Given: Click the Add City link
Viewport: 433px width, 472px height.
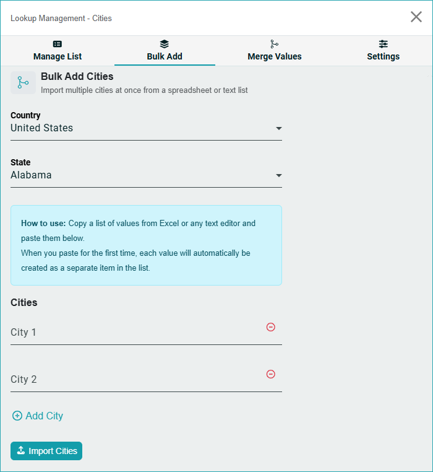Looking at the screenshot, I should tap(45, 416).
